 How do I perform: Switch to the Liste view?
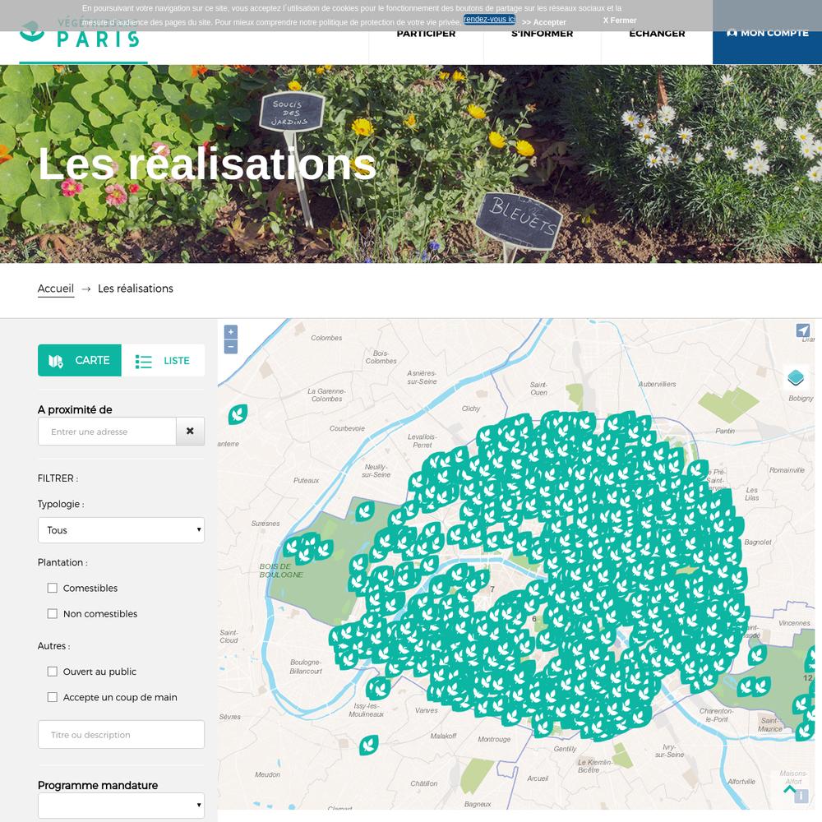coord(163,361)
